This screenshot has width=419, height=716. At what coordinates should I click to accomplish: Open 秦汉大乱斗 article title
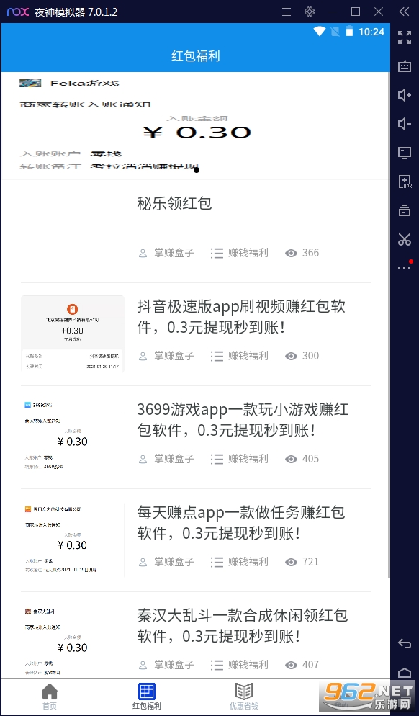[243, 625]
